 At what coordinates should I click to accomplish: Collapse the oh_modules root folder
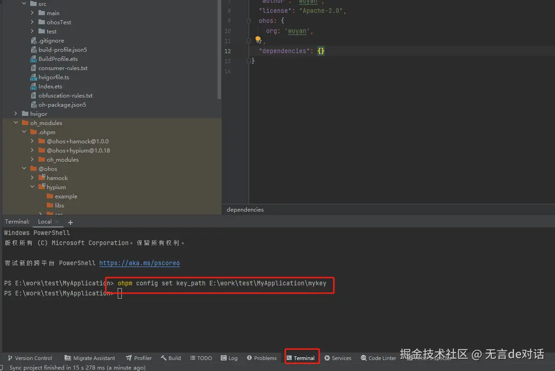16,123
